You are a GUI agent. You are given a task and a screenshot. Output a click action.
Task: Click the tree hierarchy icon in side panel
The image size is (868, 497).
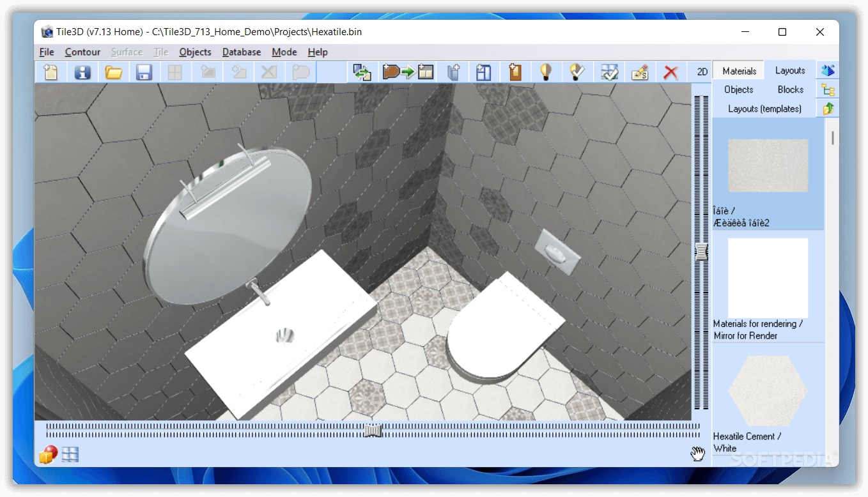[828, 89]
